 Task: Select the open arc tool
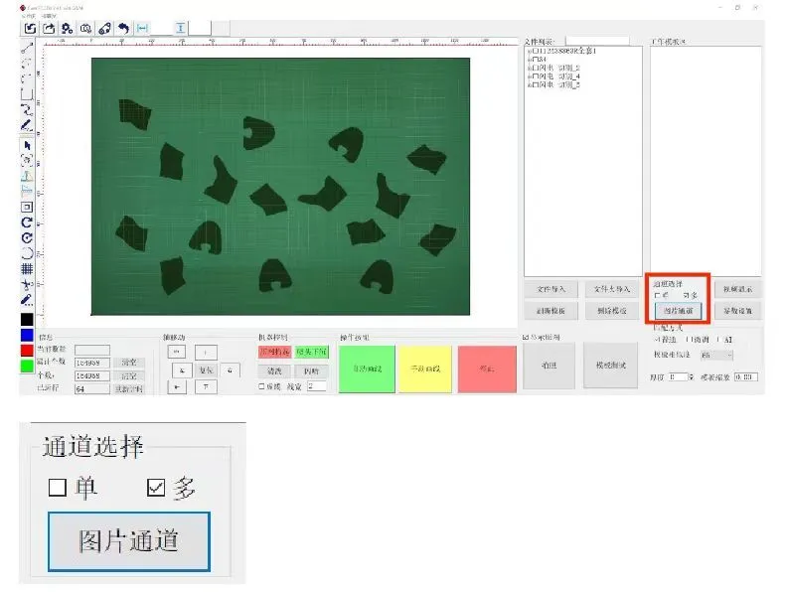click(27, 253)
